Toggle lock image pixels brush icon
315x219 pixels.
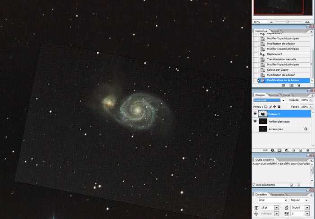[x=270, y=107]
